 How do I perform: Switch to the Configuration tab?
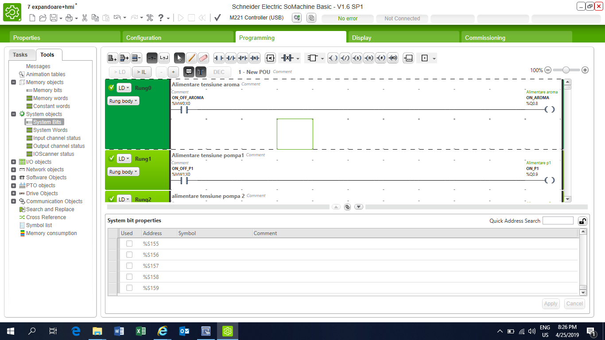click(178, 38)
